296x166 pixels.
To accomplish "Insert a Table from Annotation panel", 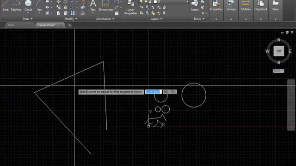I will tap(117, 13).
